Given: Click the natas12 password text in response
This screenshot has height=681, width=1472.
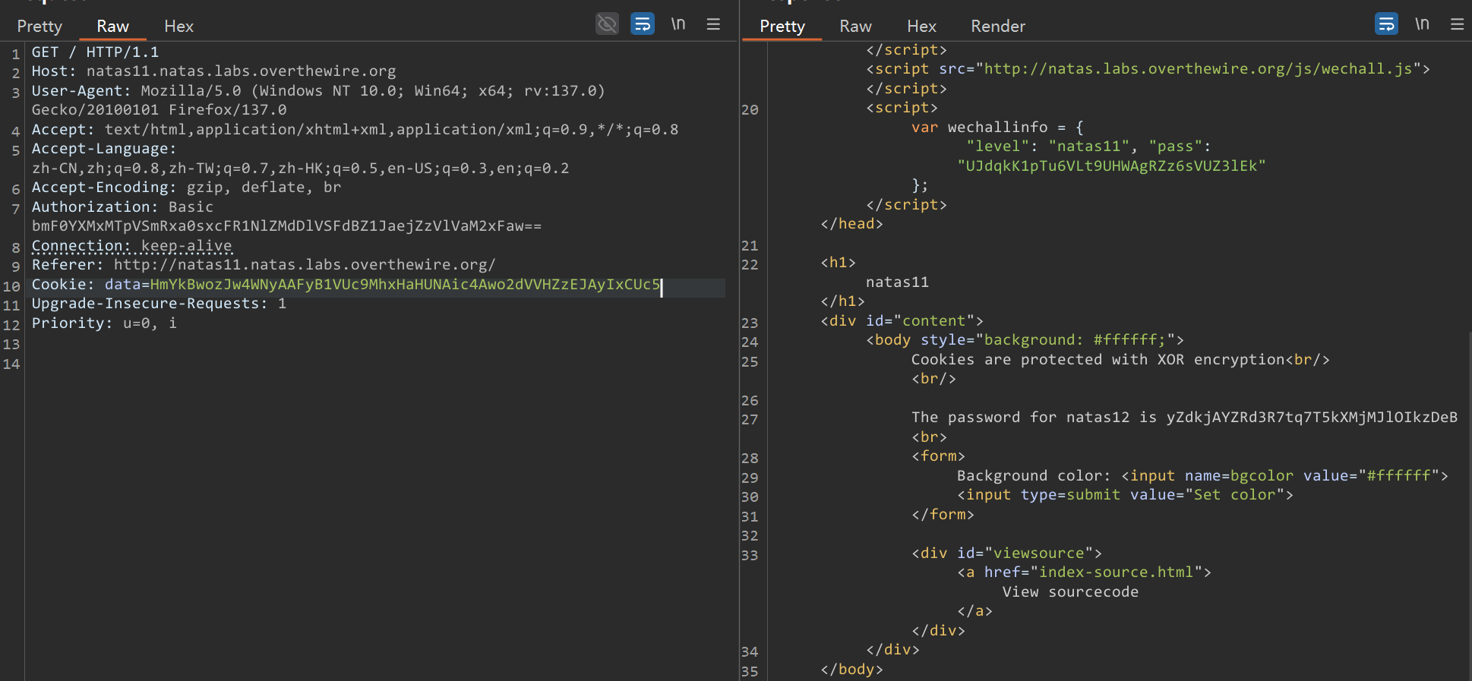Looking at the screenshot, I should click(x=1312, y=418).
